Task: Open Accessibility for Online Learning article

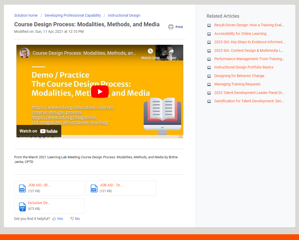Action: click(x=240, y=34)
